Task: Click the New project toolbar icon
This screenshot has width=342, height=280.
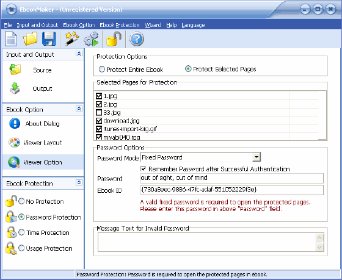Action: (x=11, y=39)
